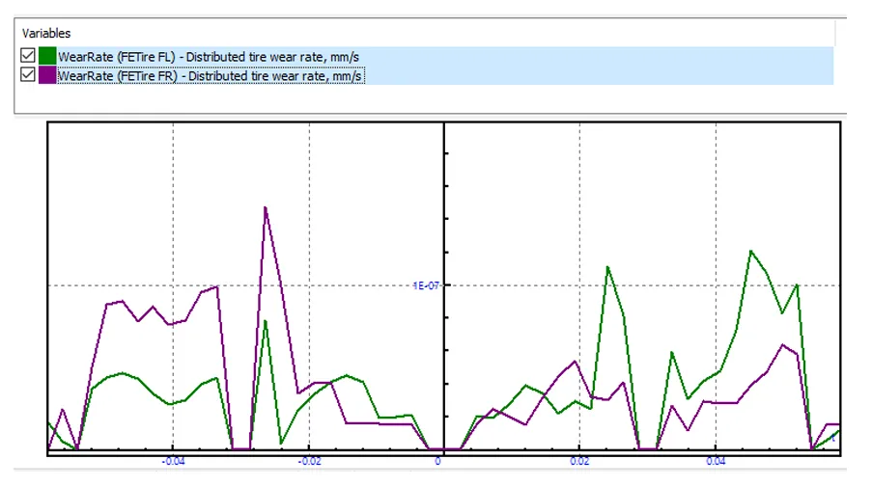872x486 pixels.
Task: Click the 0.04 x-axis tick label
Action: click(714, 461)
